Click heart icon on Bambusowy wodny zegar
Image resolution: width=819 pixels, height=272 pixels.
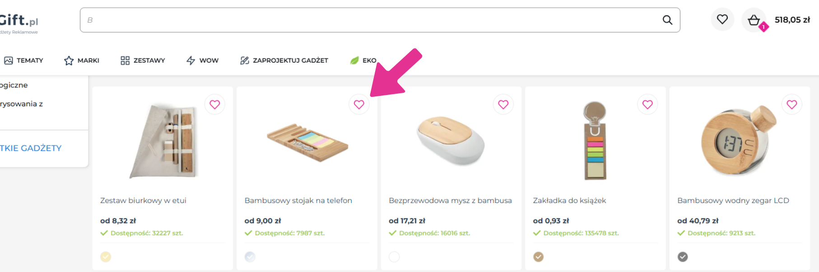pyautogui.click(x=792, y=104)
